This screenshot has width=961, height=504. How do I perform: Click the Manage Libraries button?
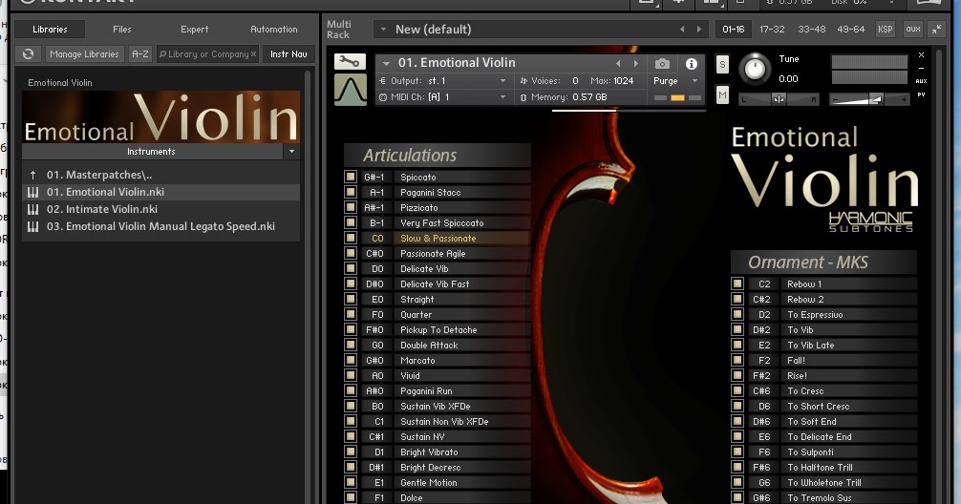(x=85, y=53)
